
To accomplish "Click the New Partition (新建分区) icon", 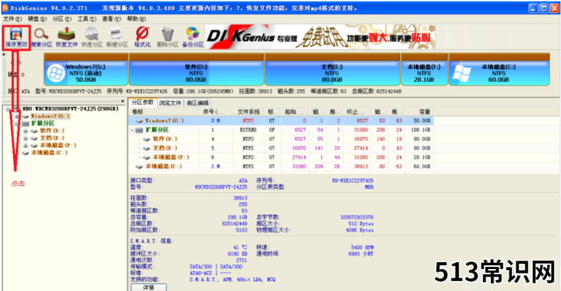I will point(117,37).
